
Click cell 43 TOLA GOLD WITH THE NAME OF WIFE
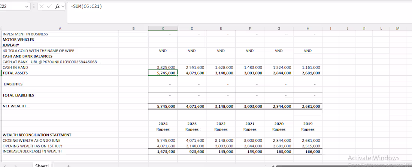click(60, 51)
